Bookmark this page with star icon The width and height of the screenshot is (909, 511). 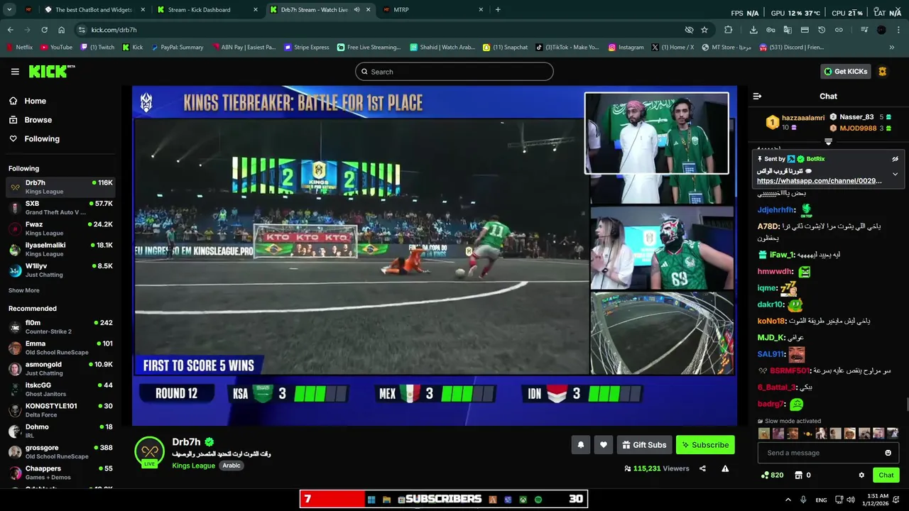(x=704, y=30)
